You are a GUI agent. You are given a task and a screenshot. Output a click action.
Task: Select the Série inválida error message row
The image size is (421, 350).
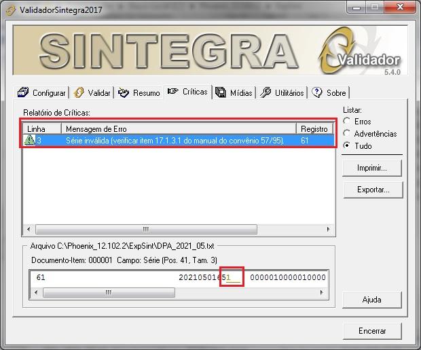pos(179,140)
